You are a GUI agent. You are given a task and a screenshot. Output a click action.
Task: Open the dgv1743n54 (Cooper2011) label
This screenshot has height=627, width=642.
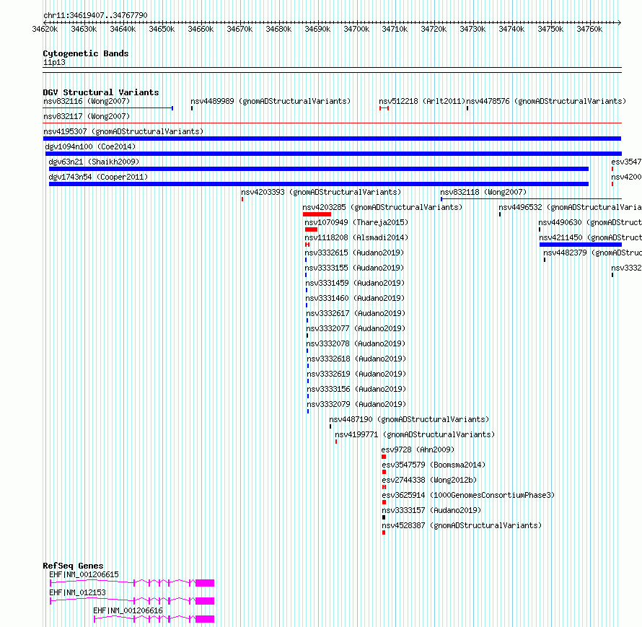(x=98, y=177)
